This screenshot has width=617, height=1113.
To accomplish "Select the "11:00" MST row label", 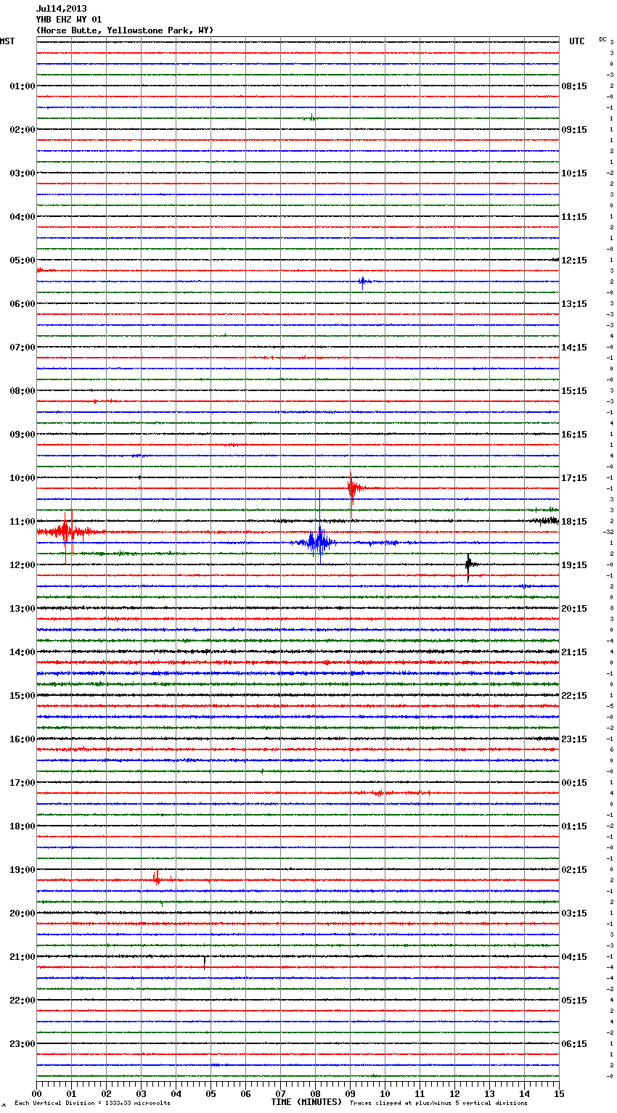I will coord(22,522).
